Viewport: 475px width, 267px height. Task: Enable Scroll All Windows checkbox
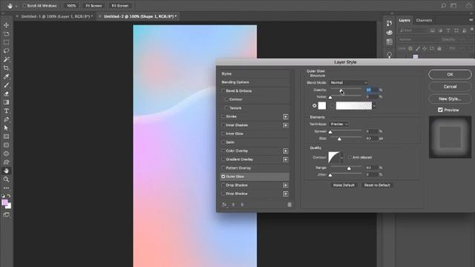[24, 6]
